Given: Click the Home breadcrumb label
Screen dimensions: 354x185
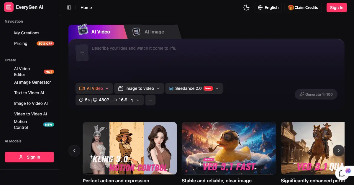Looking at the screenshot, I should pyautogui.click(x=86, y=8).
